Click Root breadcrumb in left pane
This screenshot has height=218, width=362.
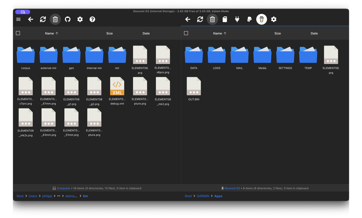point(20,196)
